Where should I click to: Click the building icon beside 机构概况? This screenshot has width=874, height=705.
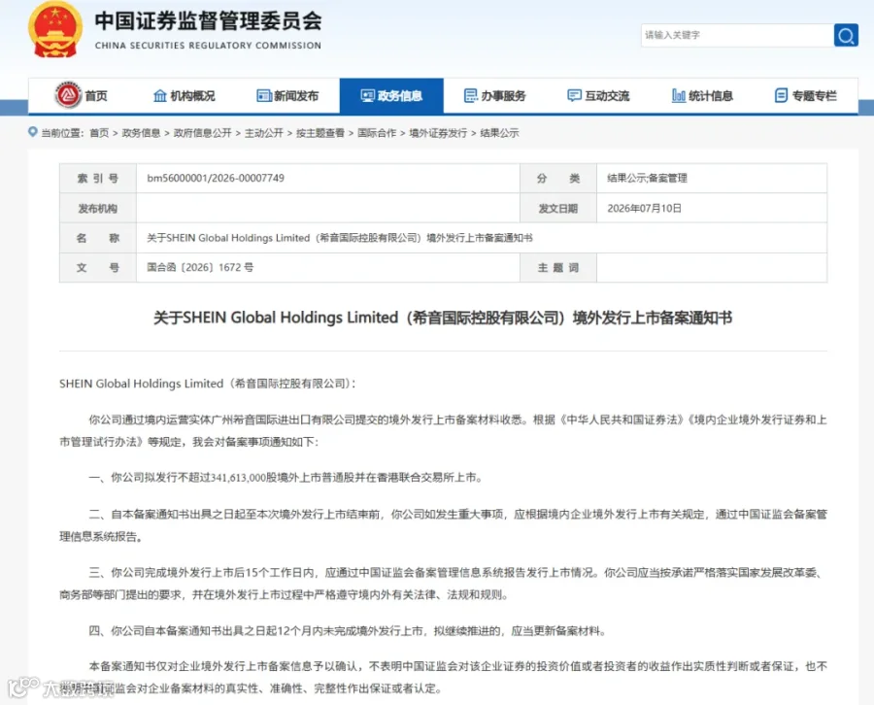(x=160, y=96)
